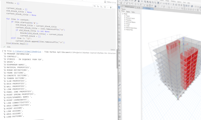The image size is (201, 120).
Task: Run cells above using Execute Above icon
Action: point(98,7)
